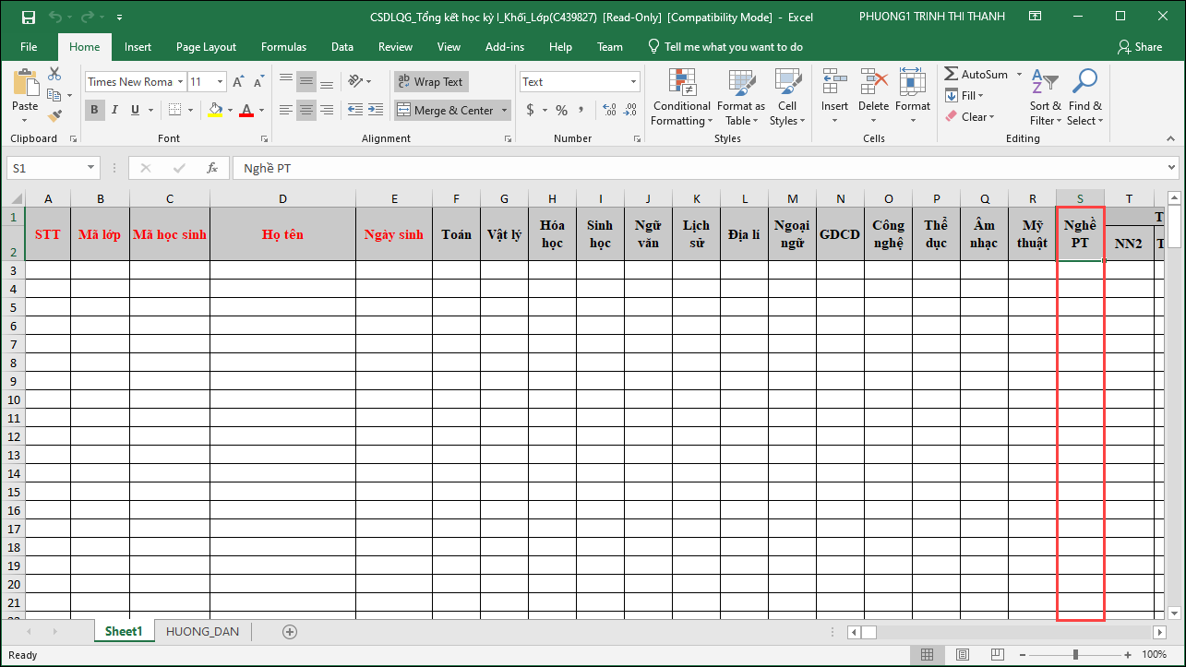This screenshot has width=1186, height=667.
Task: Expand the font name dropdown
Action: 180,82
